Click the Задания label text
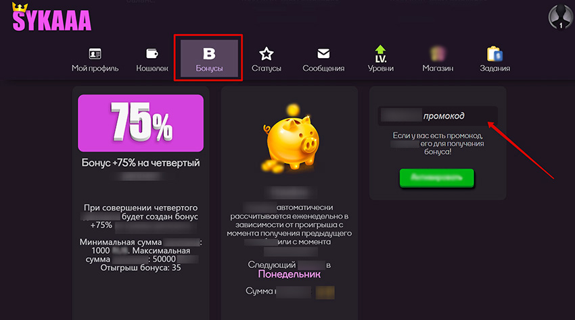 (x=495, y=68)
